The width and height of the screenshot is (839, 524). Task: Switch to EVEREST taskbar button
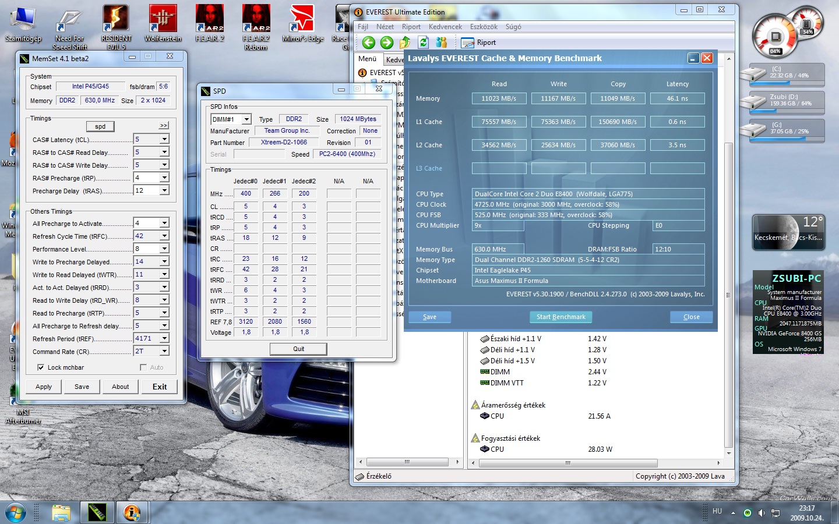click(x=132, y=513)
